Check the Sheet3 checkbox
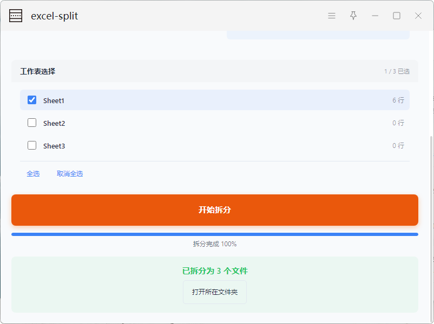The image size is (434, 324). pos(32,145)
